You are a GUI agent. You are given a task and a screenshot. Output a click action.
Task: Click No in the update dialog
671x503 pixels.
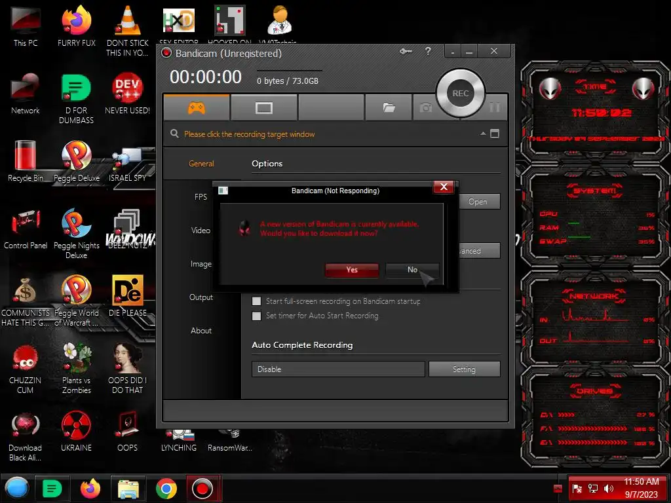(412, 270)
